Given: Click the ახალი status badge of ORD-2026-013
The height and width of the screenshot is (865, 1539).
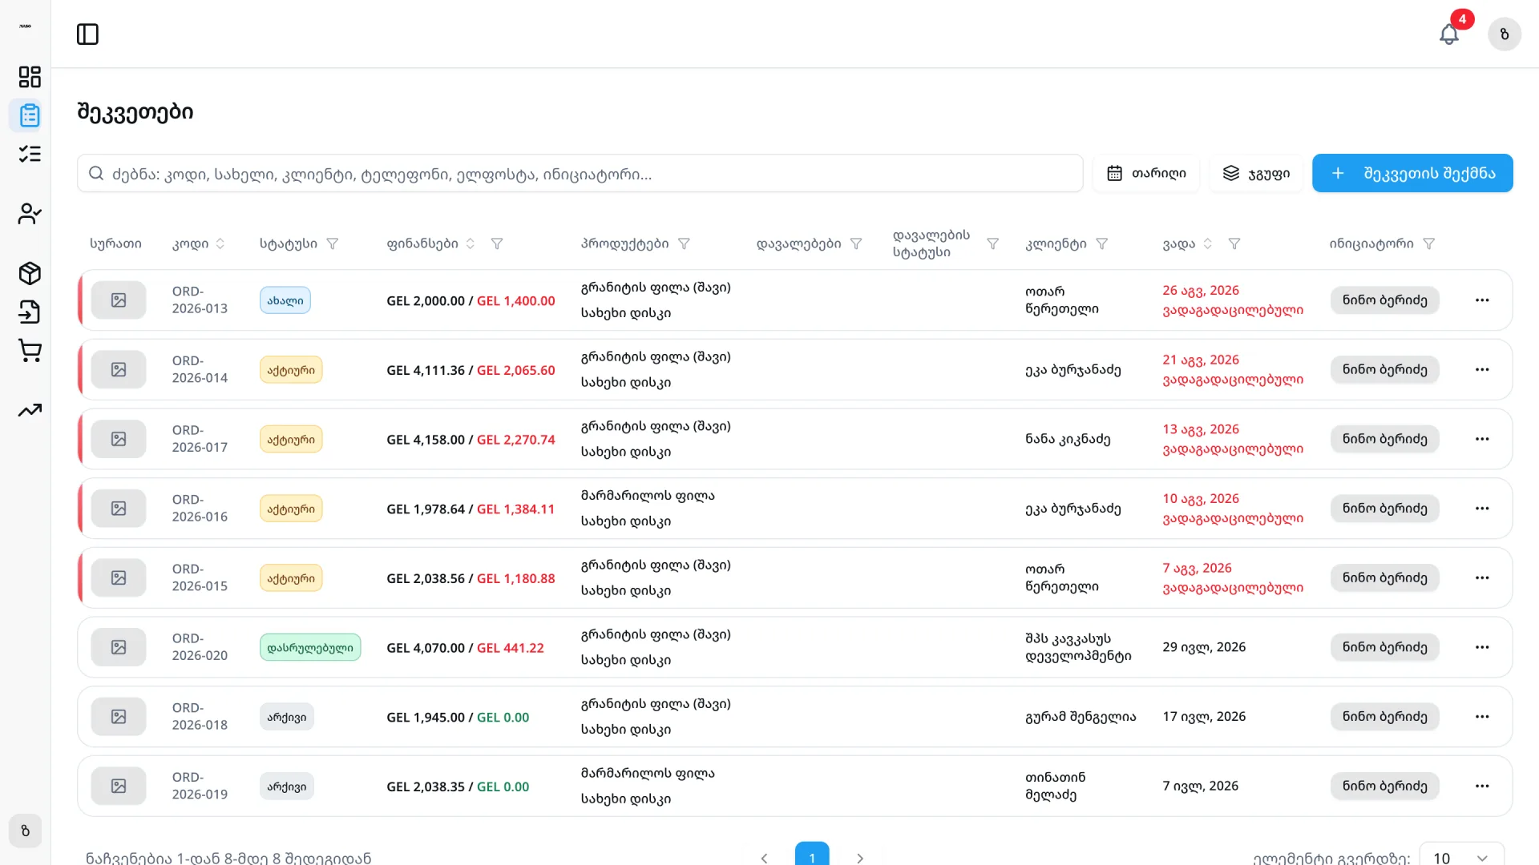Looking at the screenshot, I should [x=285, y=300].
